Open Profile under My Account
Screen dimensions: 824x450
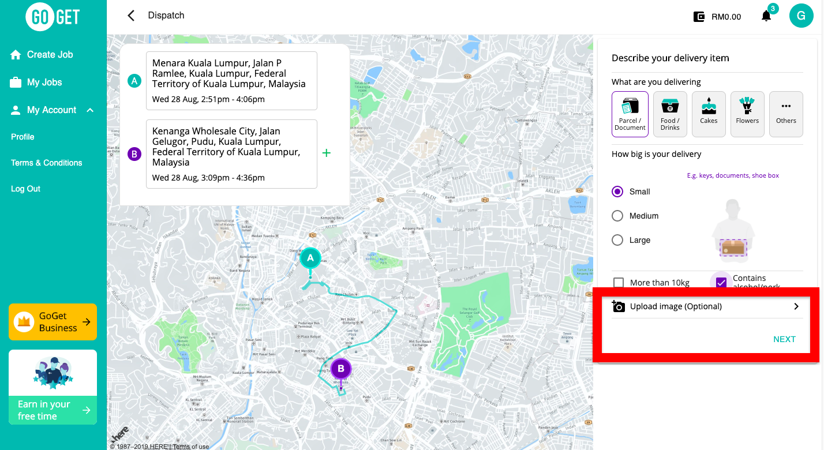tap(23, 137)
